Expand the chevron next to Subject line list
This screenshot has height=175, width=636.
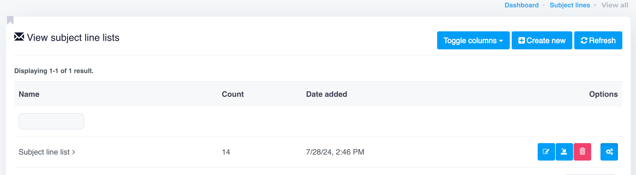coord(74,152)
